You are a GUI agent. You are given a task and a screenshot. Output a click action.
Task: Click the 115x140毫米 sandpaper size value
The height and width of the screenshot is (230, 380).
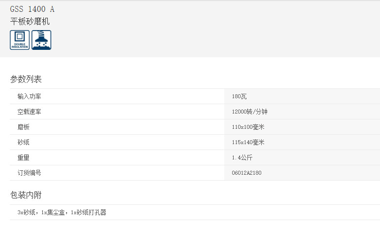(x=248, y=143)
